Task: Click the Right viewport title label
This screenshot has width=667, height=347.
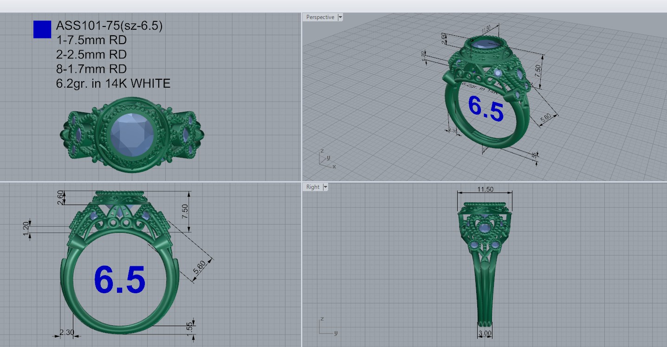Action: click(312, 187)
